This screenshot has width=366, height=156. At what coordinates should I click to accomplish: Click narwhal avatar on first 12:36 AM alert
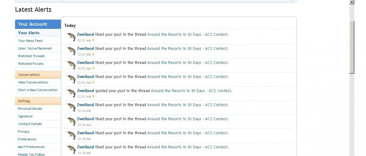tap(71, 107)
